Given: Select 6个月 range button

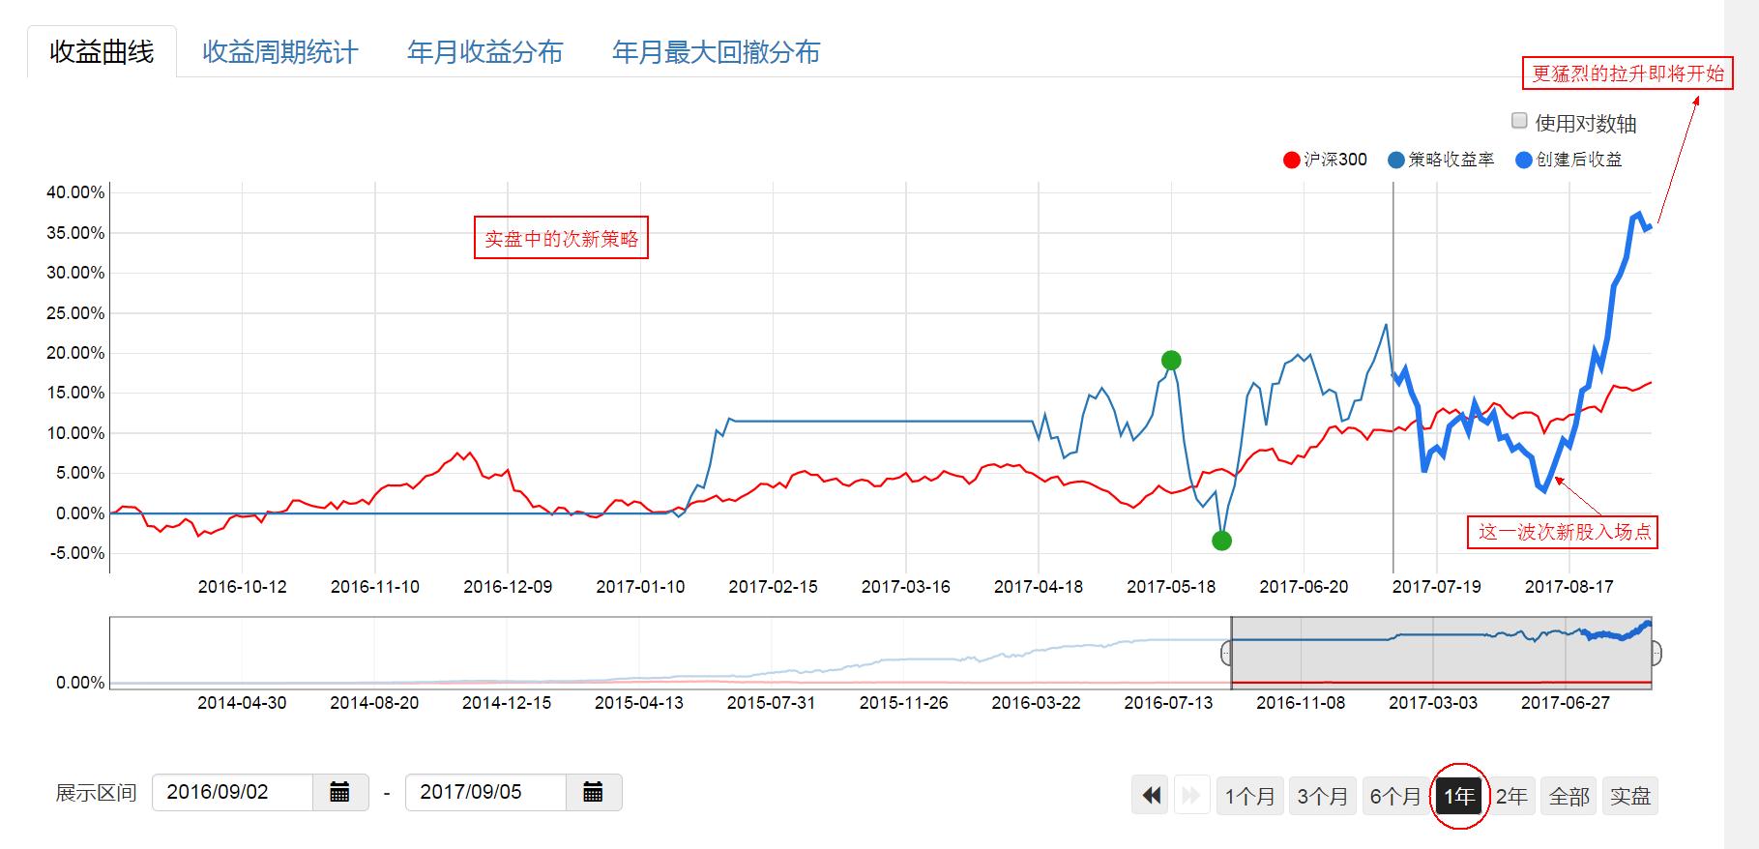Looking at the screenshot, I should 1395,796.
